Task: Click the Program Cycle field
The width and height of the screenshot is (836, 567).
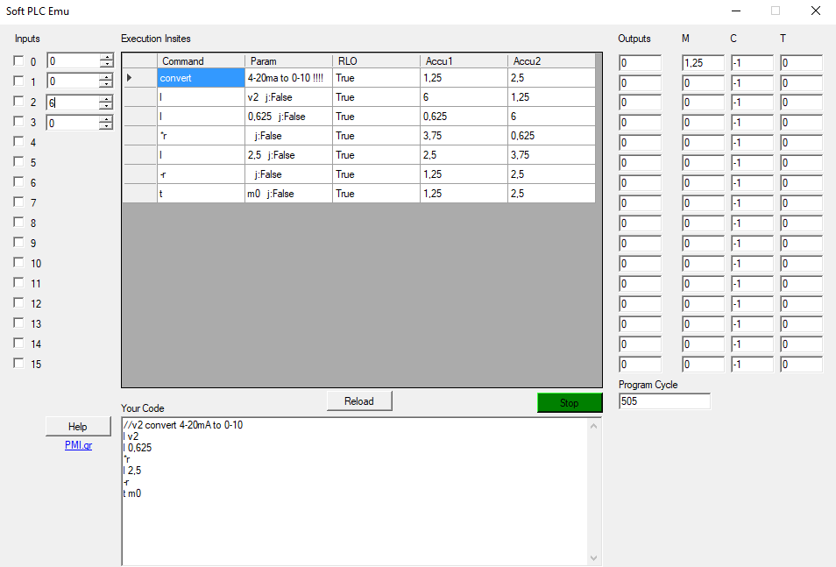Action: (663, 400)
